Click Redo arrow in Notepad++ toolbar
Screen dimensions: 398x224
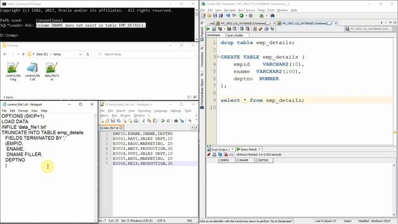point(169,121)
